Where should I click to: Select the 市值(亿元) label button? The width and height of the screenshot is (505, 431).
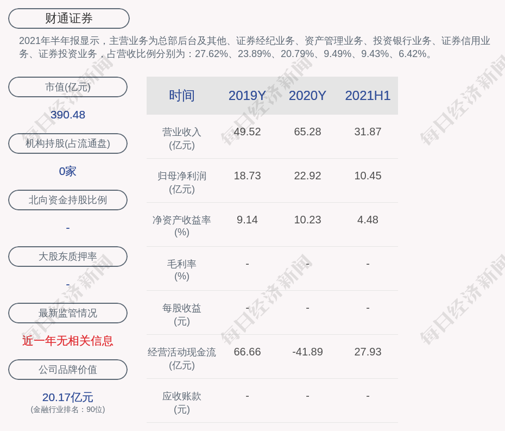(x=68, y=87)
